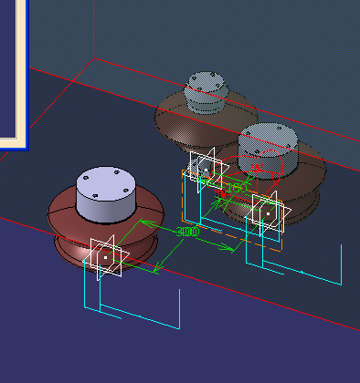Pick the rightmost white axis system origin point

(x=268, y=213)
